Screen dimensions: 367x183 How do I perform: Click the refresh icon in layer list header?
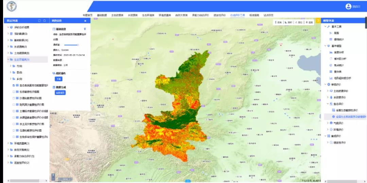39,21
